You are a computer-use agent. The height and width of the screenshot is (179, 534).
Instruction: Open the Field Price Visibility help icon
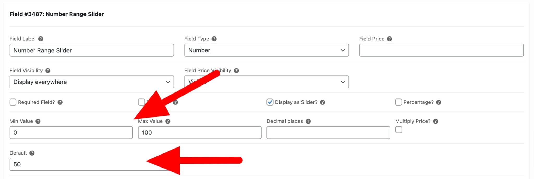coord(236,70)
